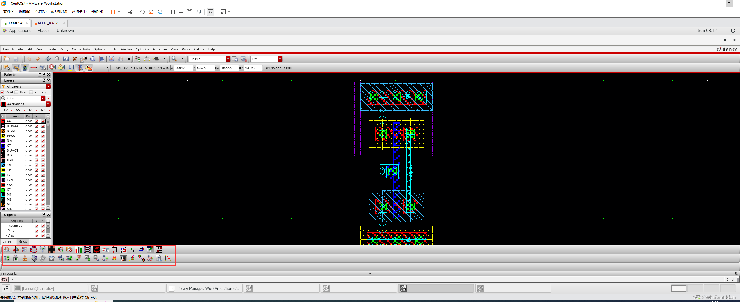740x302 pixels.
Task: Activate the Zoom magnifier tool
Action: (x=174, y=59)
